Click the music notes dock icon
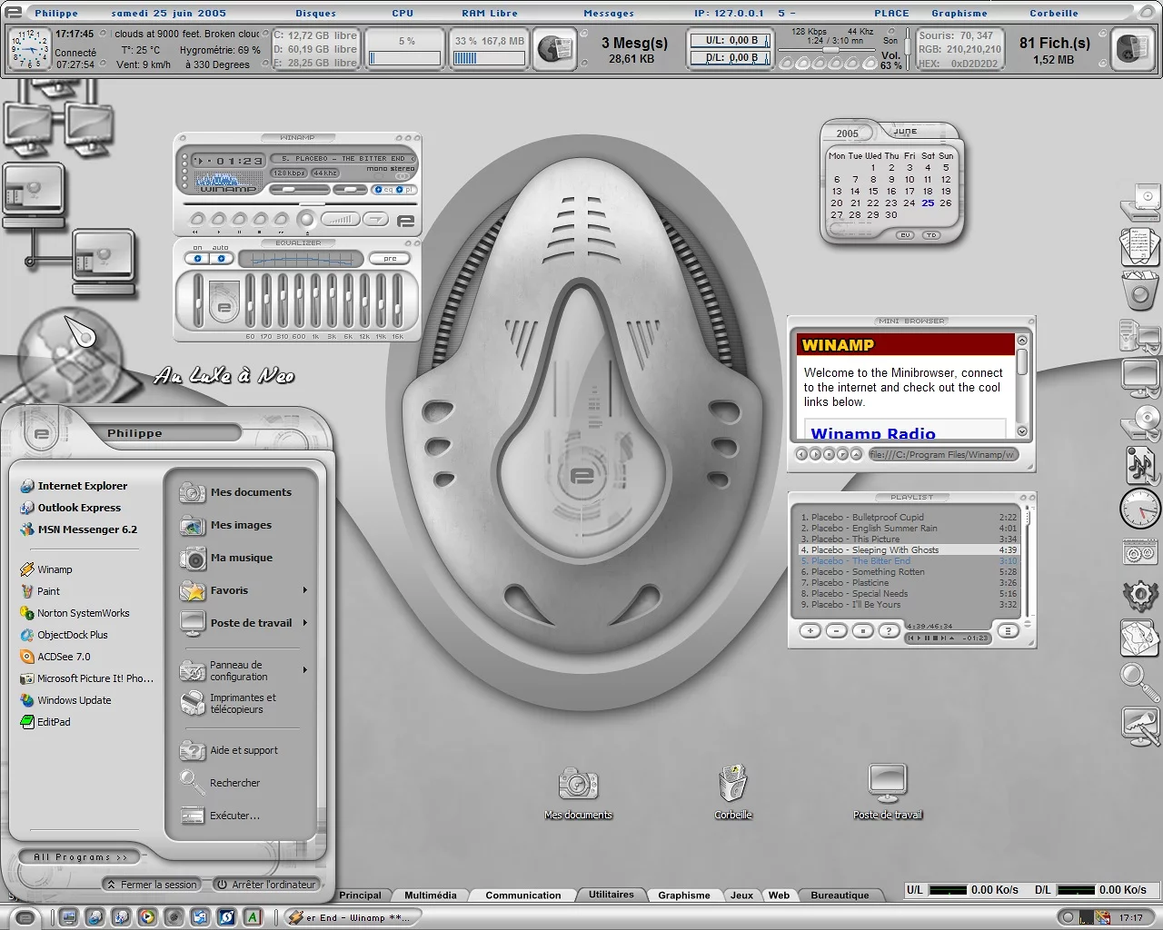 click(x=1139, y=464)
